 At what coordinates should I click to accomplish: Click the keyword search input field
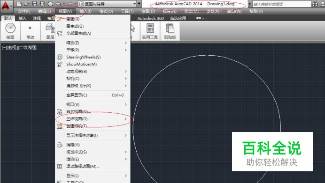281,4
